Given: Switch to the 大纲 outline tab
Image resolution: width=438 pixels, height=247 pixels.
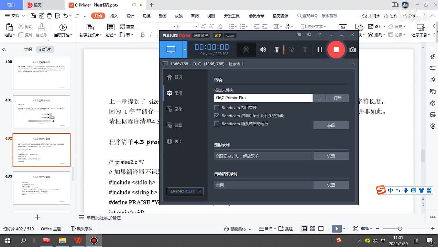Looking at the screenshot, I should tap(28, 49).
